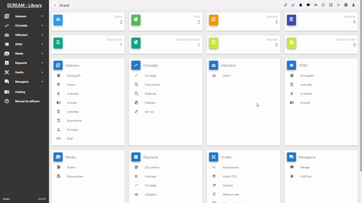
Task: Click the open-in-new-window icon
Action: coord(331,5)
